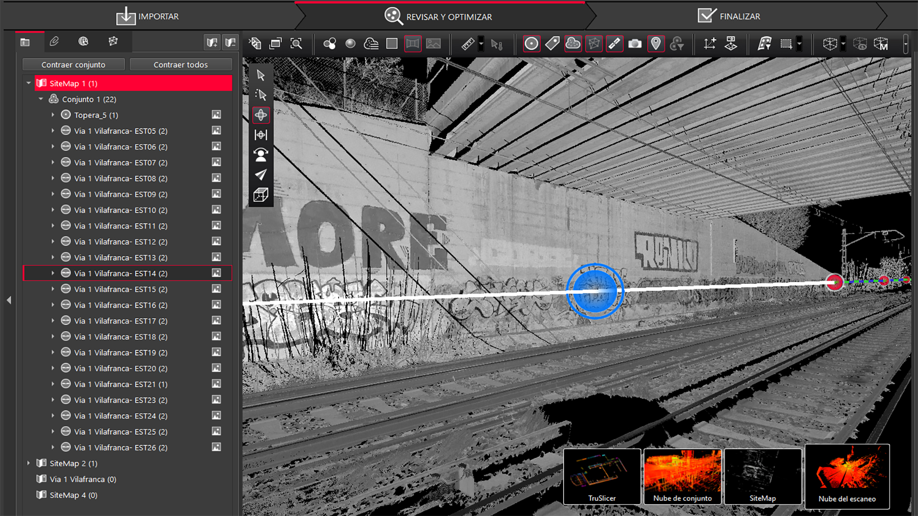
Task: Click the pointer selection arrow tool
Action: pyautogui.click(x=261, y=75)
